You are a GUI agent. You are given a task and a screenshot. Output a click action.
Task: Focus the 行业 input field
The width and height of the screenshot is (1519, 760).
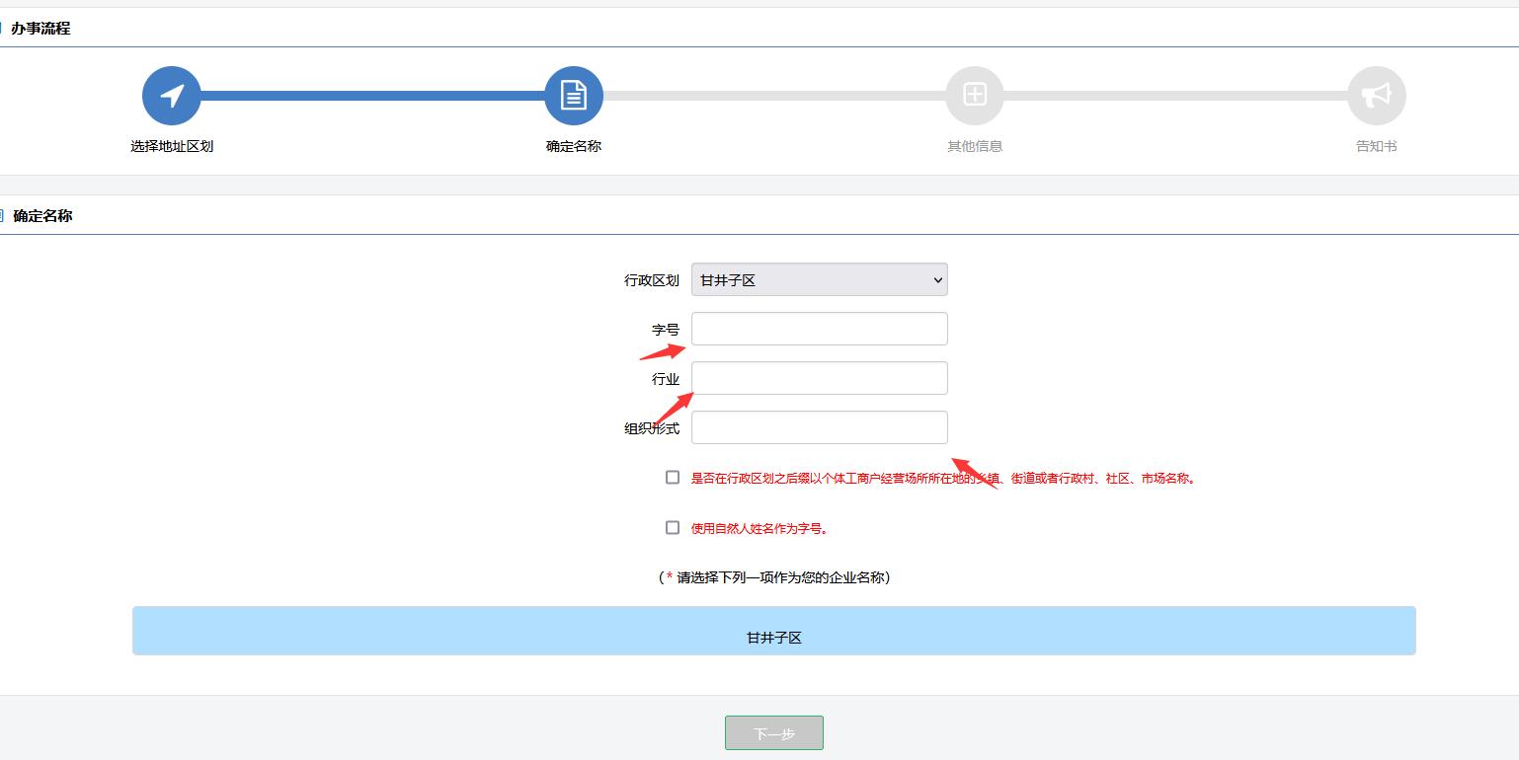point(820,378)
